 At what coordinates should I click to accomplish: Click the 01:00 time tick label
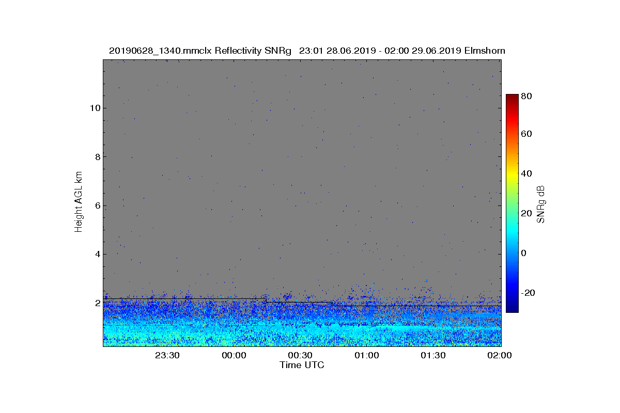pos(367,356)
